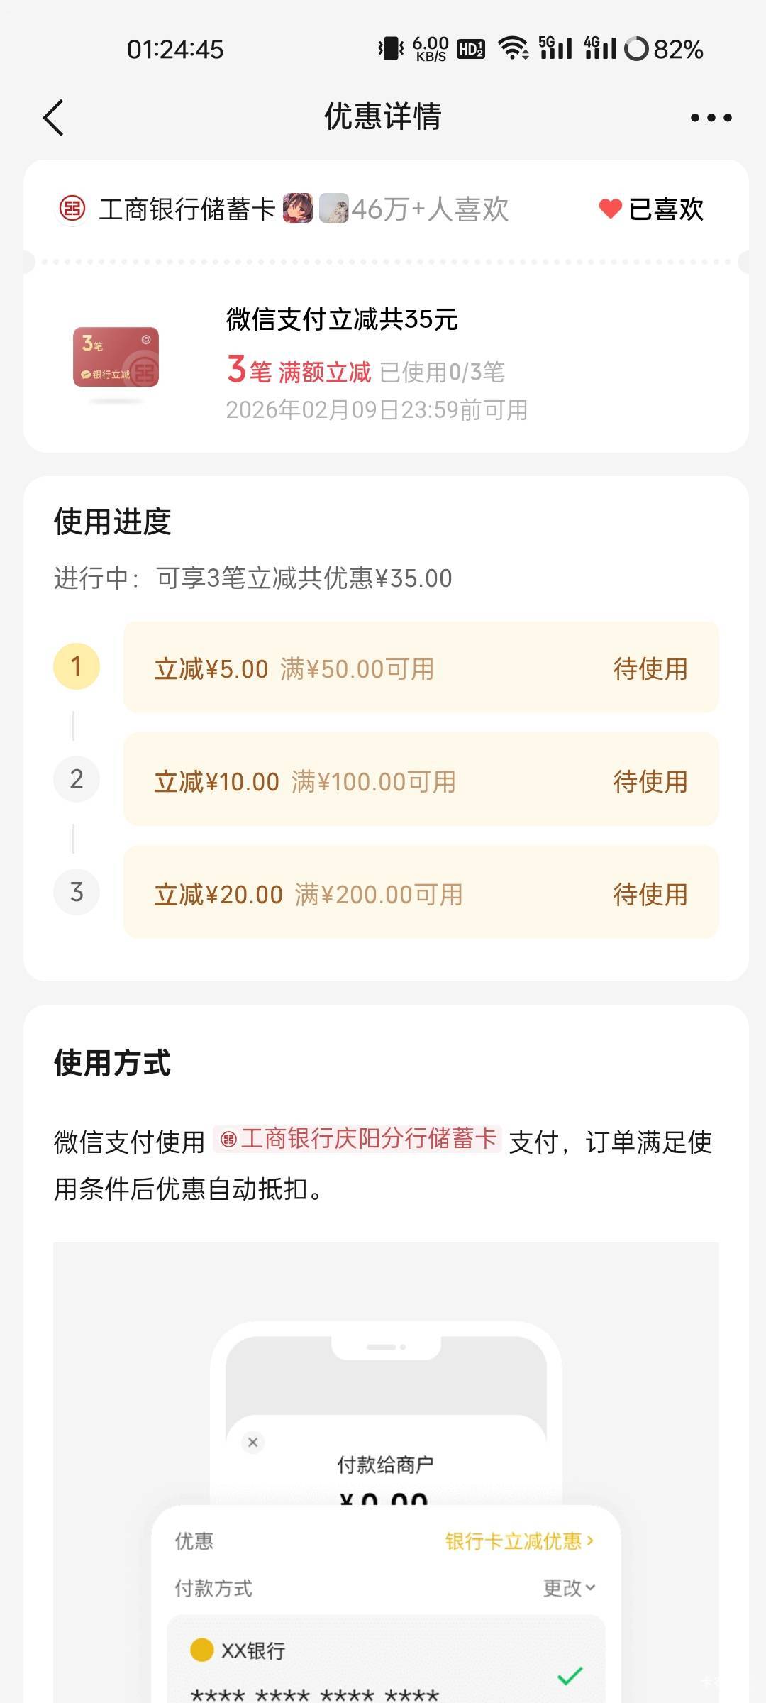The image size is (766, 1703).
Task: Open the three-dot more options menu
Action: pyautogui.click(x=711, y=118)
